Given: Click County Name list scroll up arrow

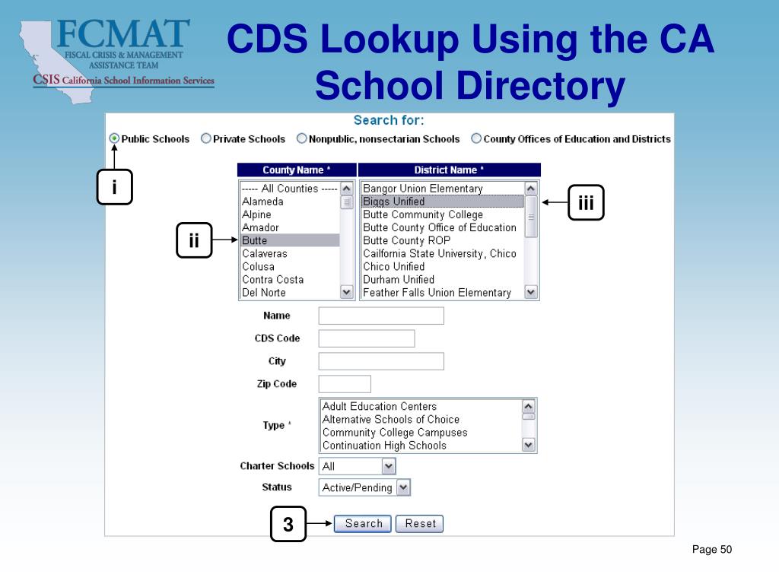Looking at the screenshot, I should (347, 189).
